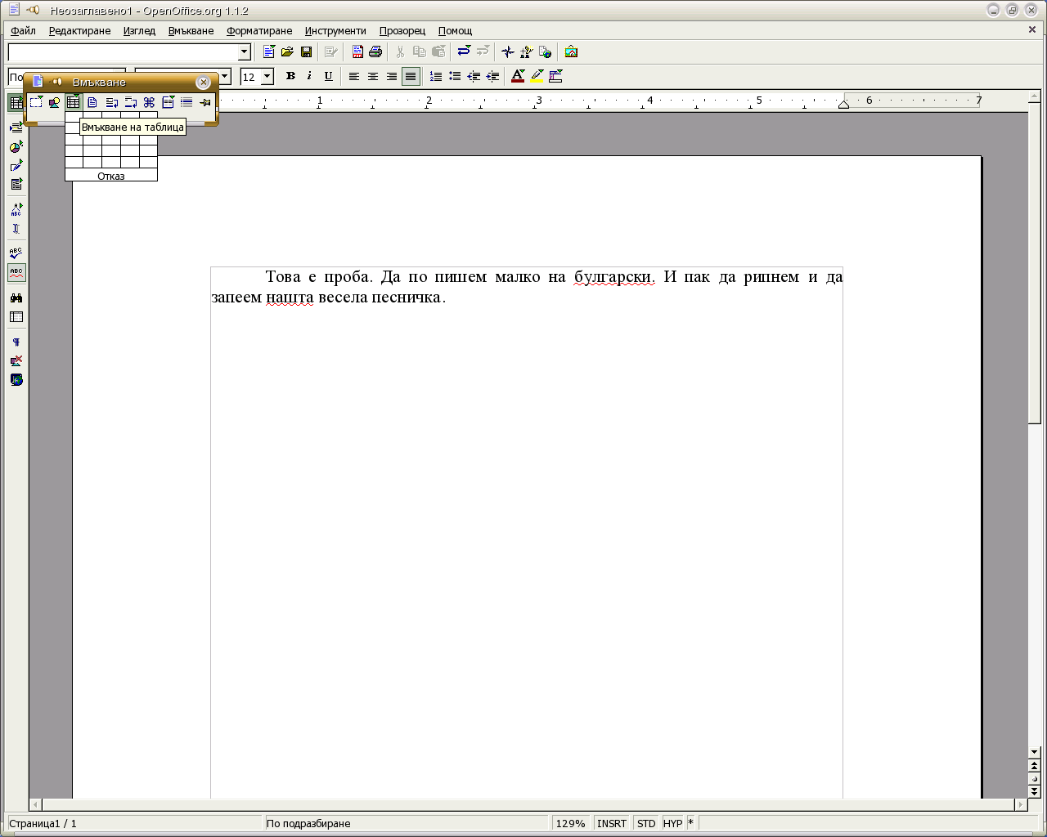Toggle the direct cursor in left toolbar
1047x837 pixels.
point(16,229)
